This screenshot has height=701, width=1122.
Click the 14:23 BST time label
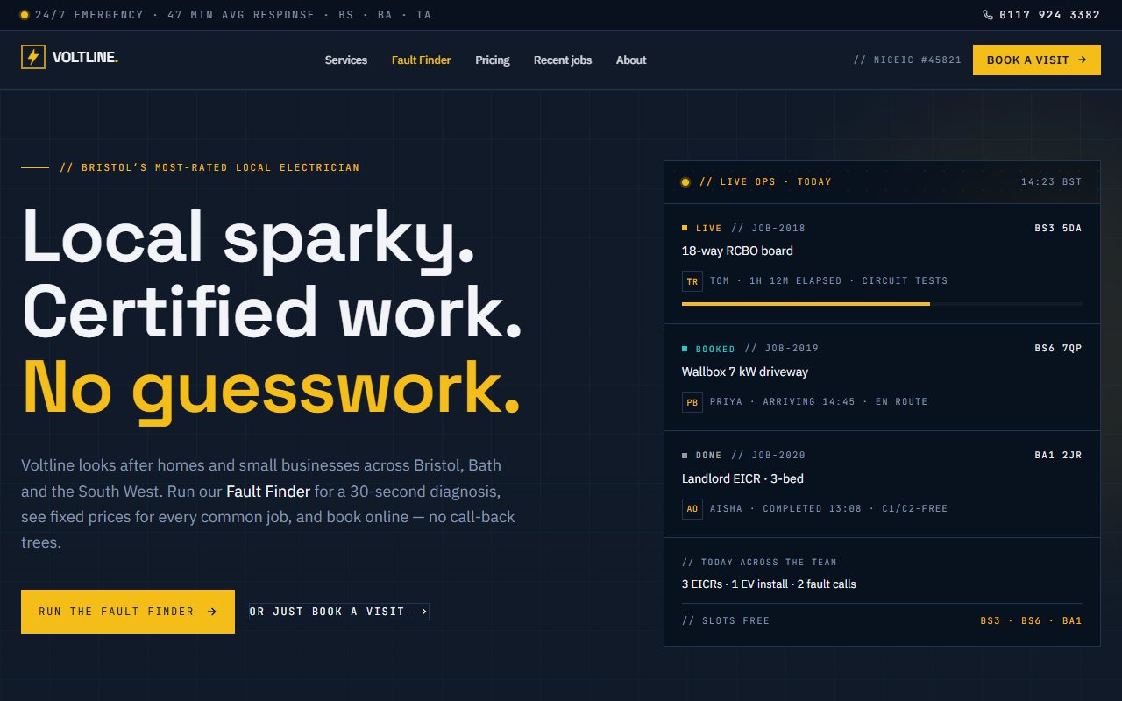click(x=1052, y=182)
